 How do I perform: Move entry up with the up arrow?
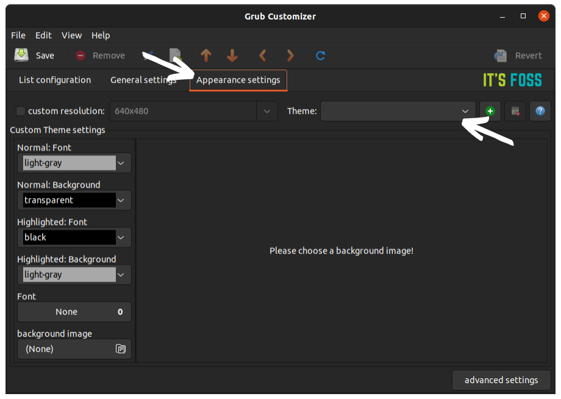coord(205,55)
